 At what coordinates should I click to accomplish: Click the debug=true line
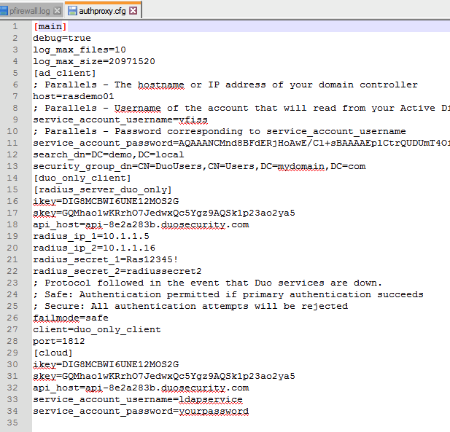(x=62, y=38)
